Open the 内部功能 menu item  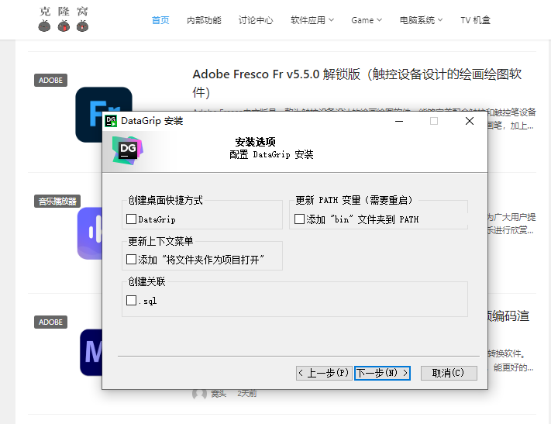(x=204, y=20)
